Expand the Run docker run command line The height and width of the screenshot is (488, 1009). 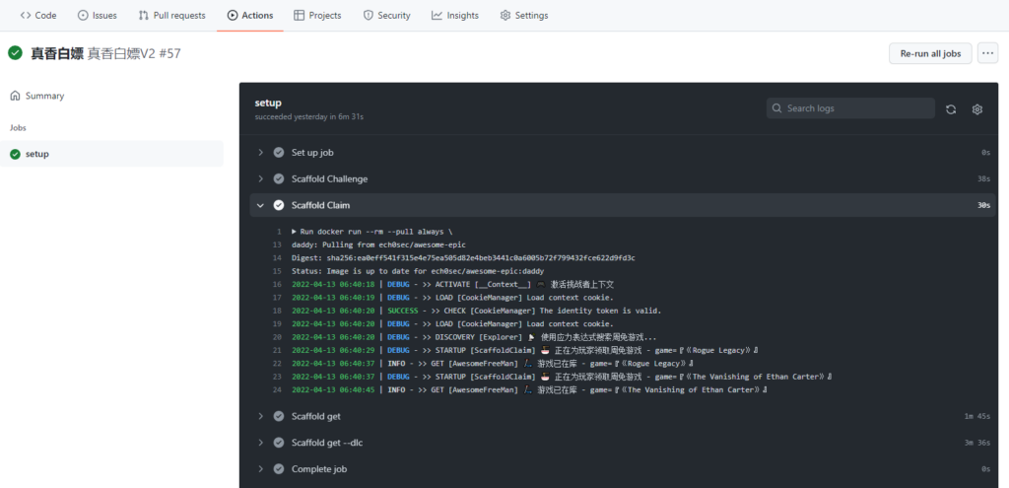tap(295, 232)
